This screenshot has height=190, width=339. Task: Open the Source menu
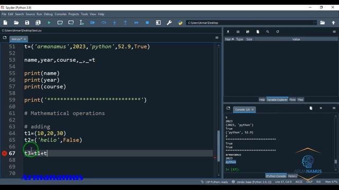click(30, 14)
